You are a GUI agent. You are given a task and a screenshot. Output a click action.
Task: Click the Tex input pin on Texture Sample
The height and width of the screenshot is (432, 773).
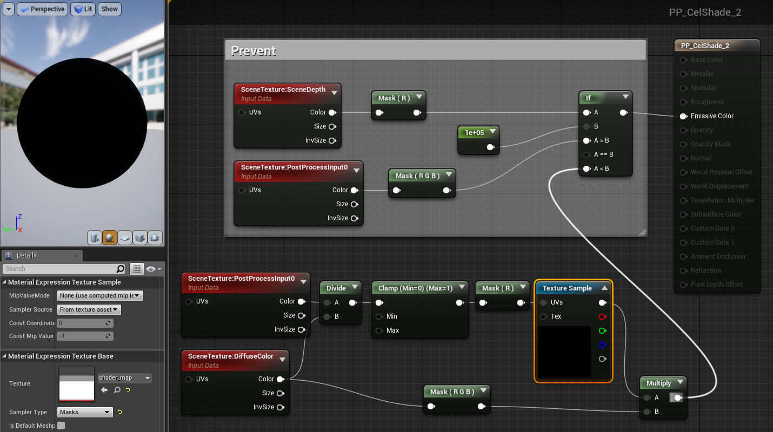543,316
